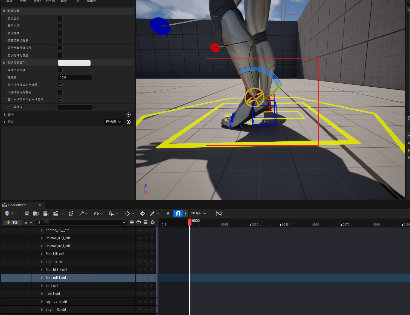Toggle the 显示空项 checkbox

pyautogui.click(x=60, y=26)
